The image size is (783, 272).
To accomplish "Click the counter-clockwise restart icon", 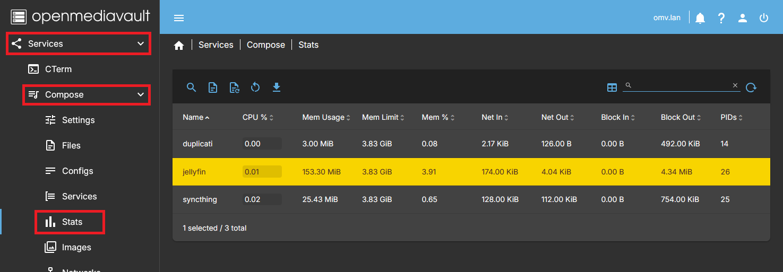I will coord(255,87).
